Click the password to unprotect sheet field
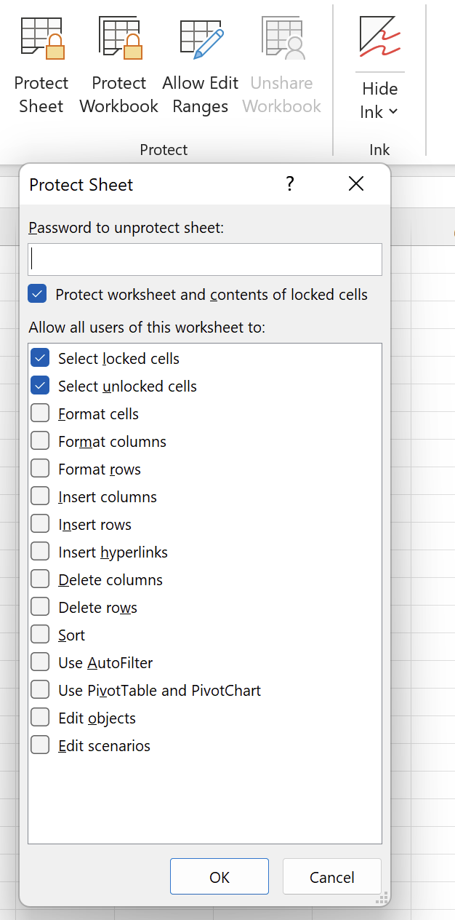This screenshot has width=455, height=920. click(205, 259)
